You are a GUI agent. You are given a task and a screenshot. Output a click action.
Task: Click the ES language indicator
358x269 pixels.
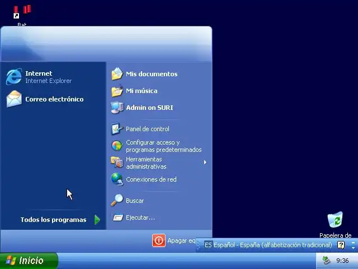click(208, 245)
